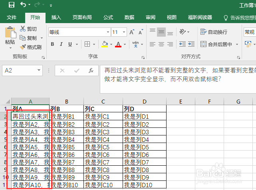Cancel entry with the X icon
The image size is (256, 190).
point(62,71)
